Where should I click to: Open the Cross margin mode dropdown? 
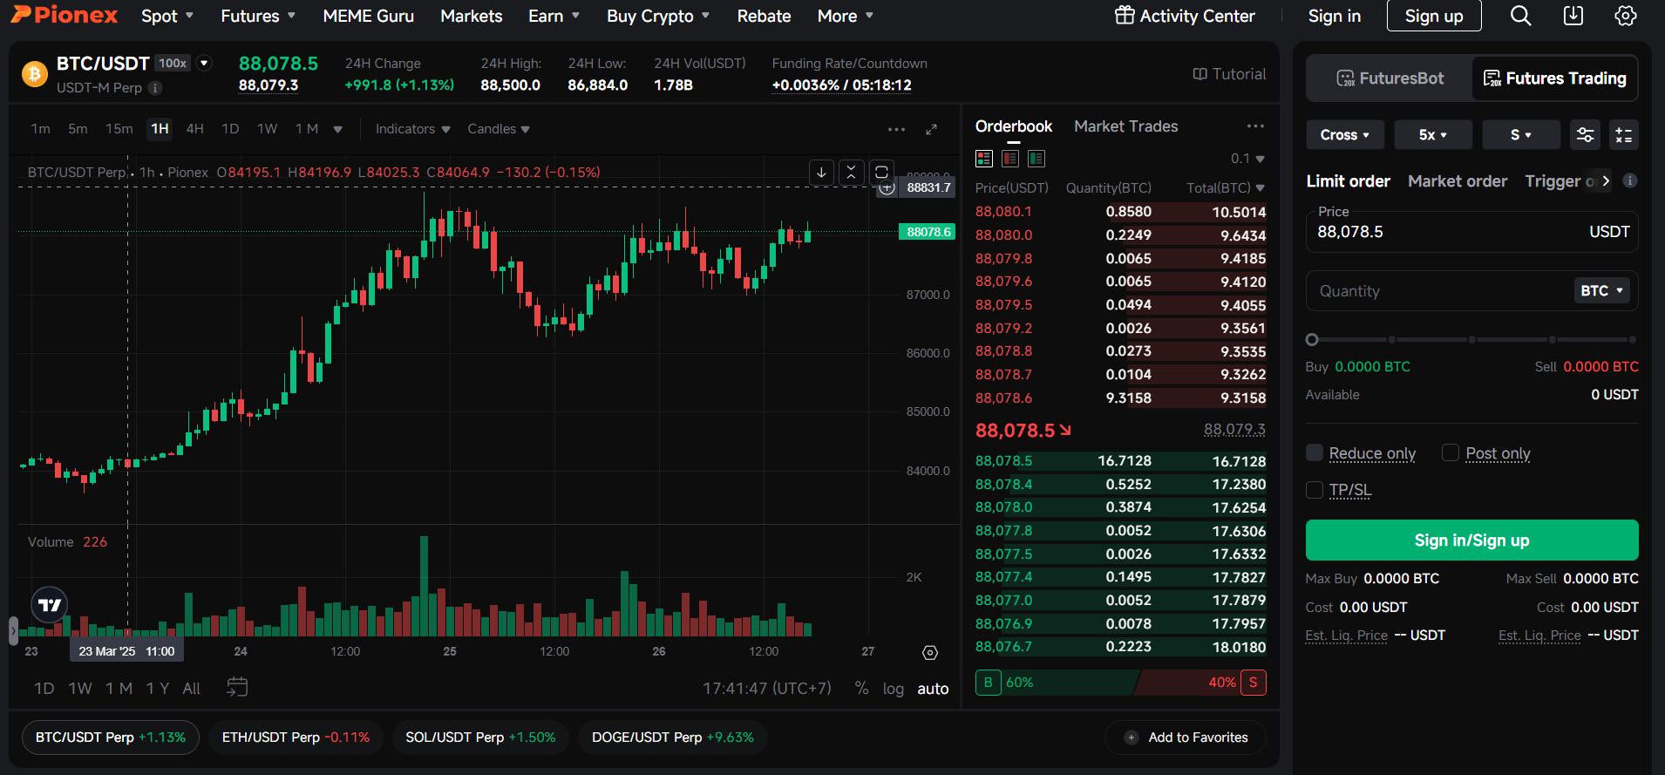[1345, 135]
